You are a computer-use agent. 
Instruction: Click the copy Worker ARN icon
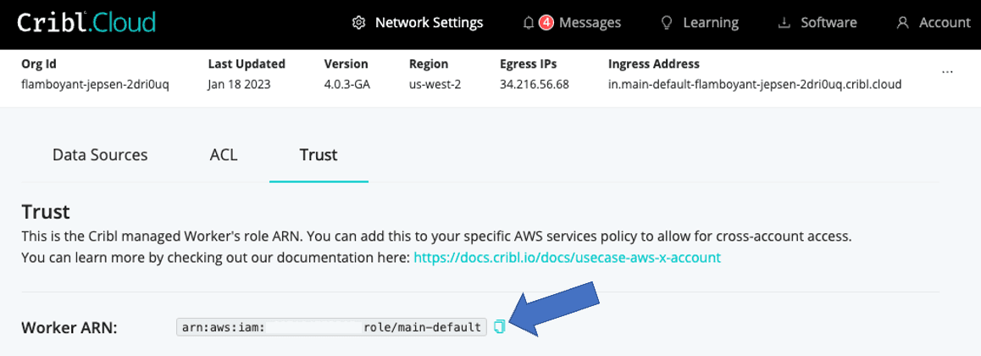[499, 326]
